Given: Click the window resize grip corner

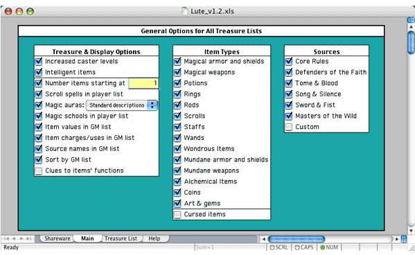Looking at the screenshot, I should 412,247.
